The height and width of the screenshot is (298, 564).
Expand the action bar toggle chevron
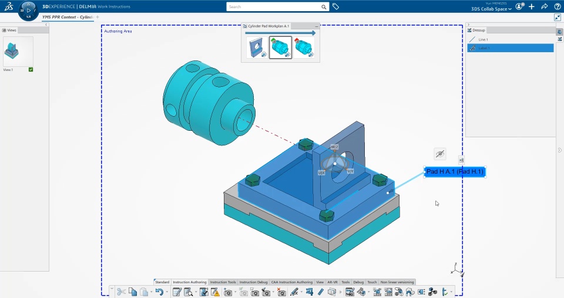tap(112, 288)
